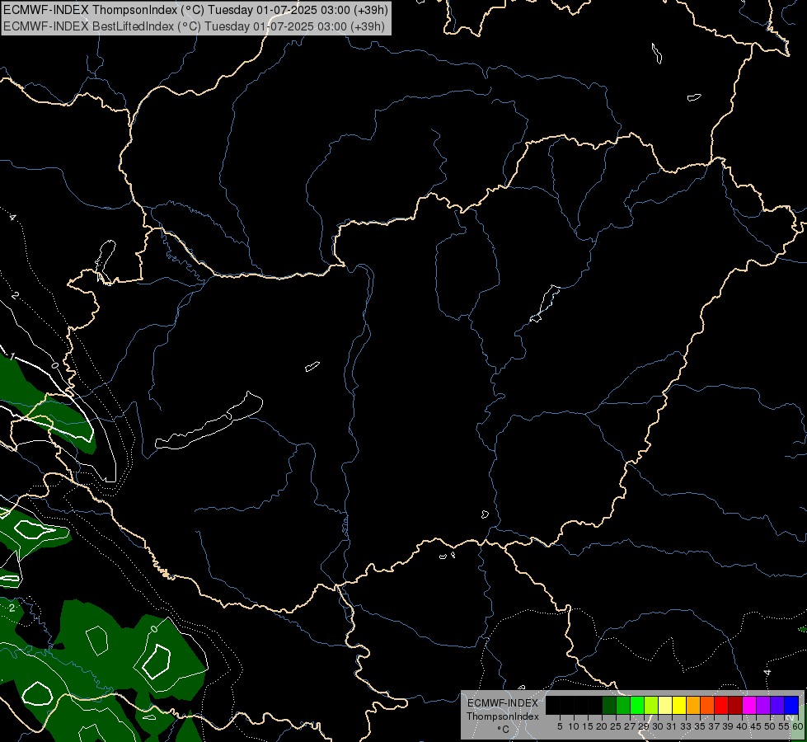
Task: Click the pale yellow 30–31 legend swatch
Action: coord(665,706)
